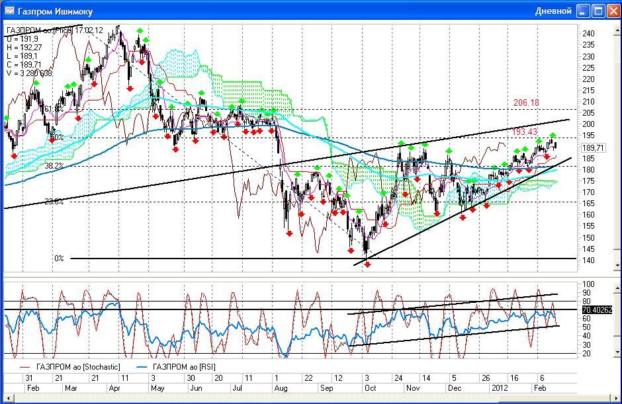
Task: Click the red '206.18' level label
Action: pos(526,102)
